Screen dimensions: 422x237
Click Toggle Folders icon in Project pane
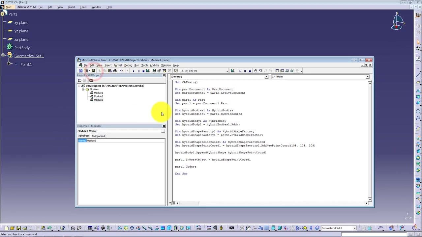click(x=91, y=80)
